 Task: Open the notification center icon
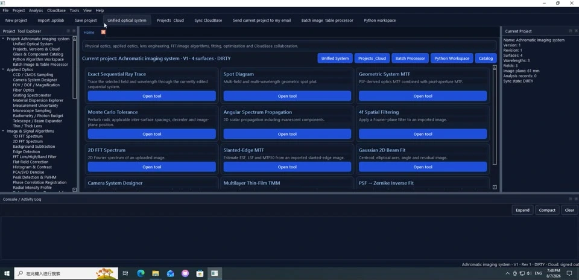pyautogui.click(x=569, y=273)
